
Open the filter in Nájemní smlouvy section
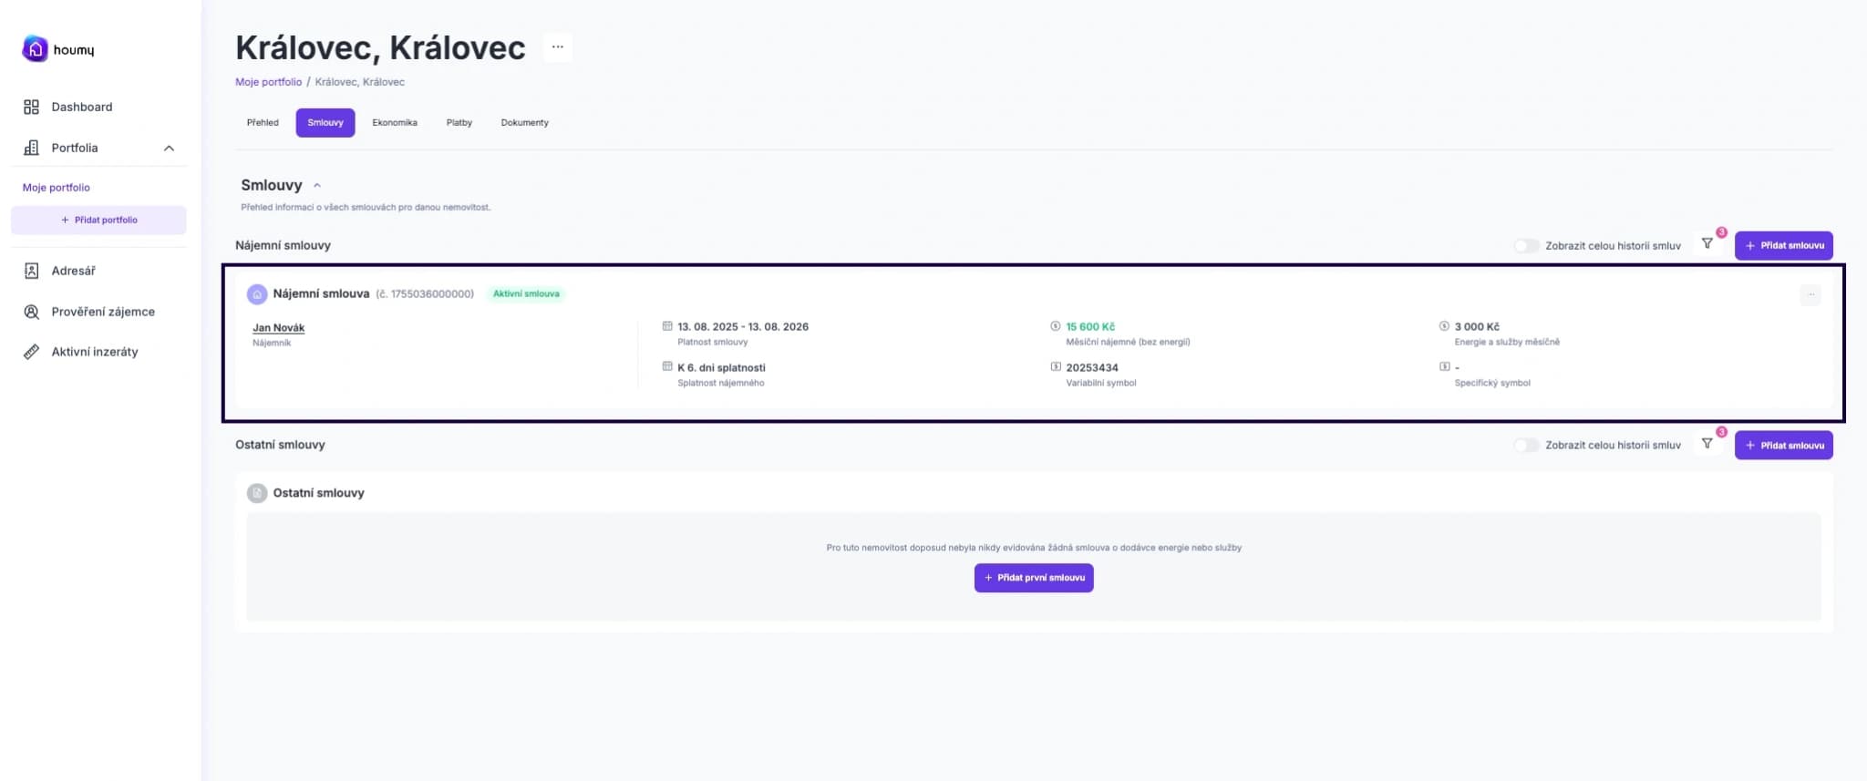click(x=1707, y=244)
